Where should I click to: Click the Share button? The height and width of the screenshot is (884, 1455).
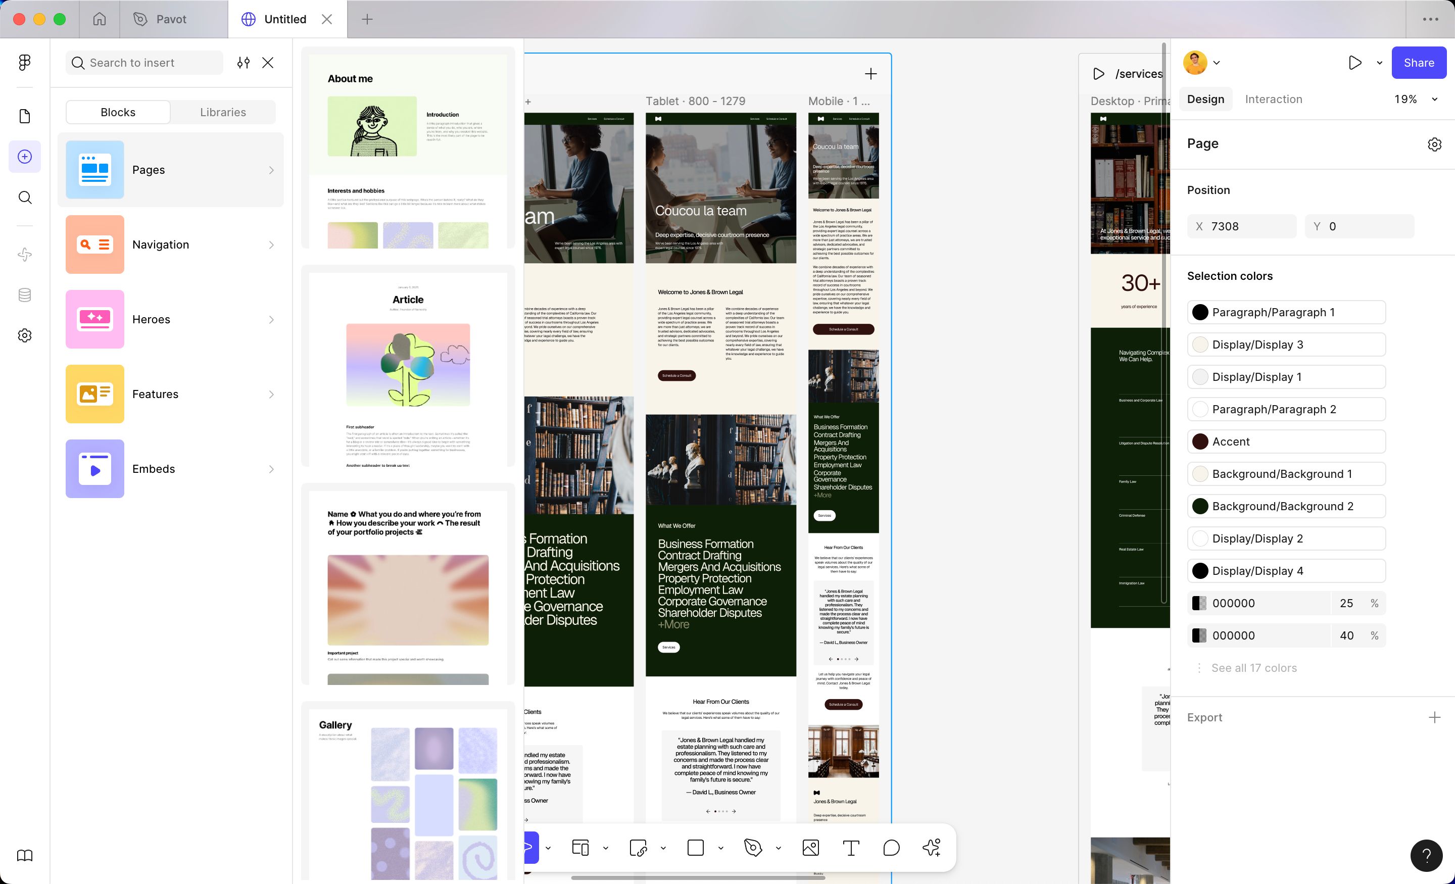click(1419, 63)
